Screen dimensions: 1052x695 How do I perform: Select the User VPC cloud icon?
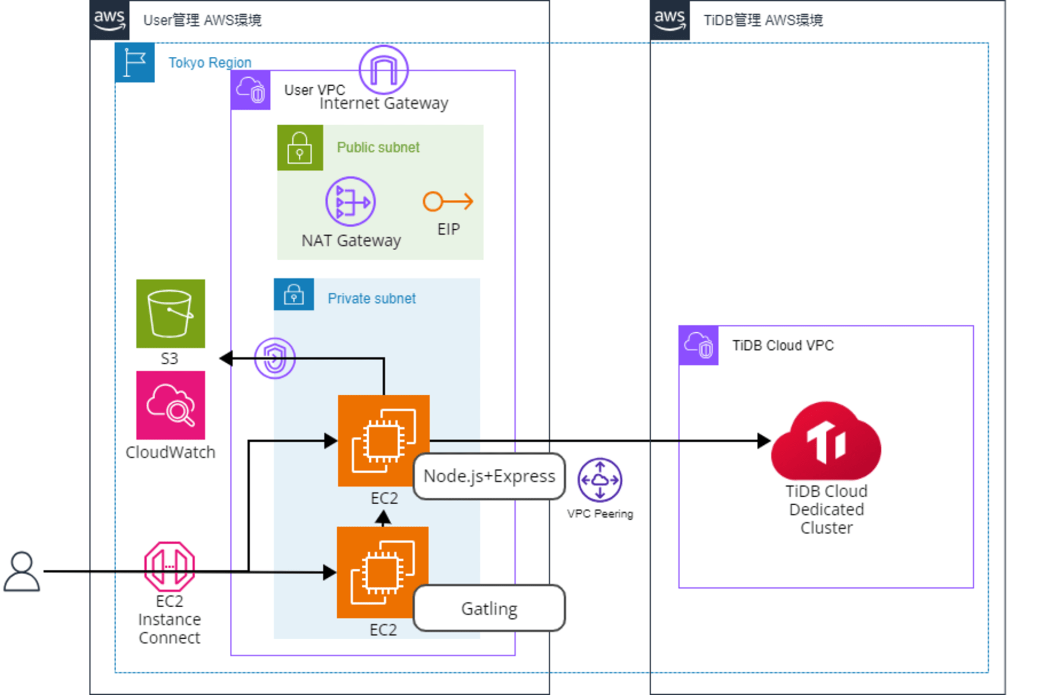pos(250,90)
